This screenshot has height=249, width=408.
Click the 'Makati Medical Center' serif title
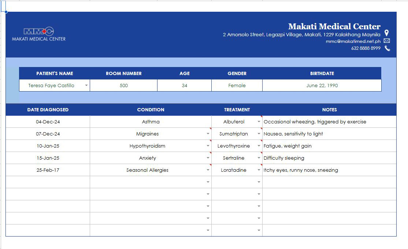click(334, 26)
